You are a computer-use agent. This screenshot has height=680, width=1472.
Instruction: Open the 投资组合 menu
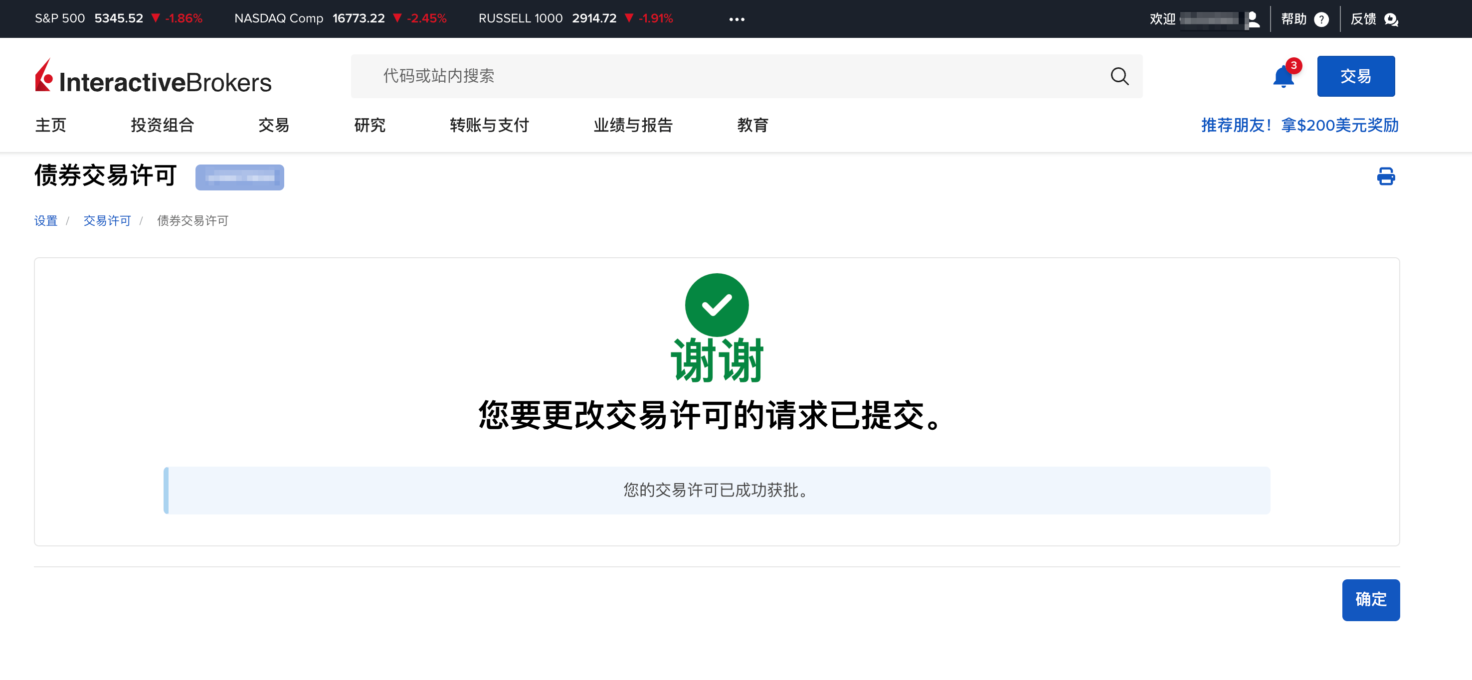point(162,125)
